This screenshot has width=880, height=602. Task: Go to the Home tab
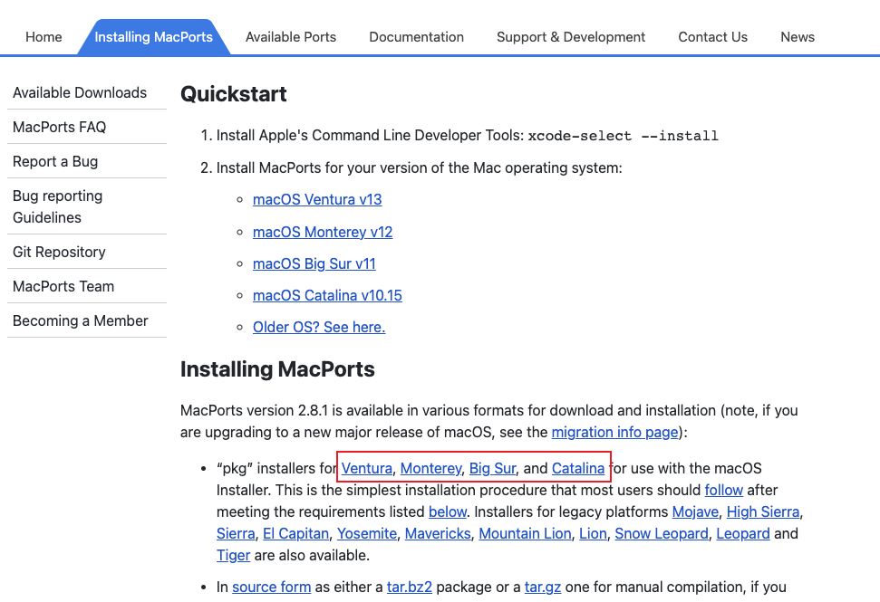tap(44, 37)
